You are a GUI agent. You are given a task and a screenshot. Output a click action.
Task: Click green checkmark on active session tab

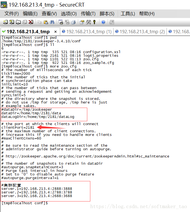(4, 31)
